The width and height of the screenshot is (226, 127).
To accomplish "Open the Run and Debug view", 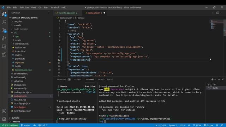I will (x=4, y=38).
